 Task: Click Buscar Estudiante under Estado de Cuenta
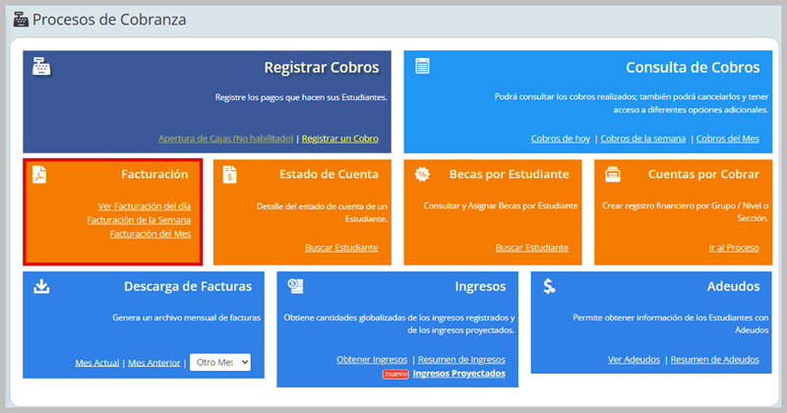[340, 248]
